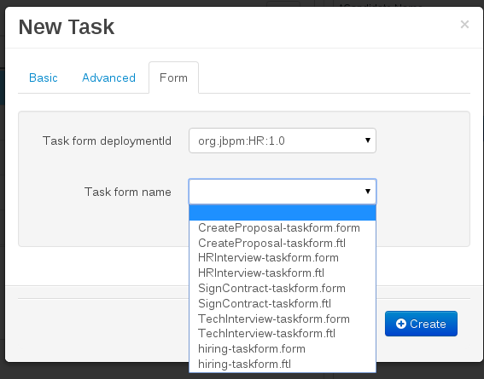Close the New Task dialog with X
The width and height of the screenshot is (484, 379).
tap(464, 25)
